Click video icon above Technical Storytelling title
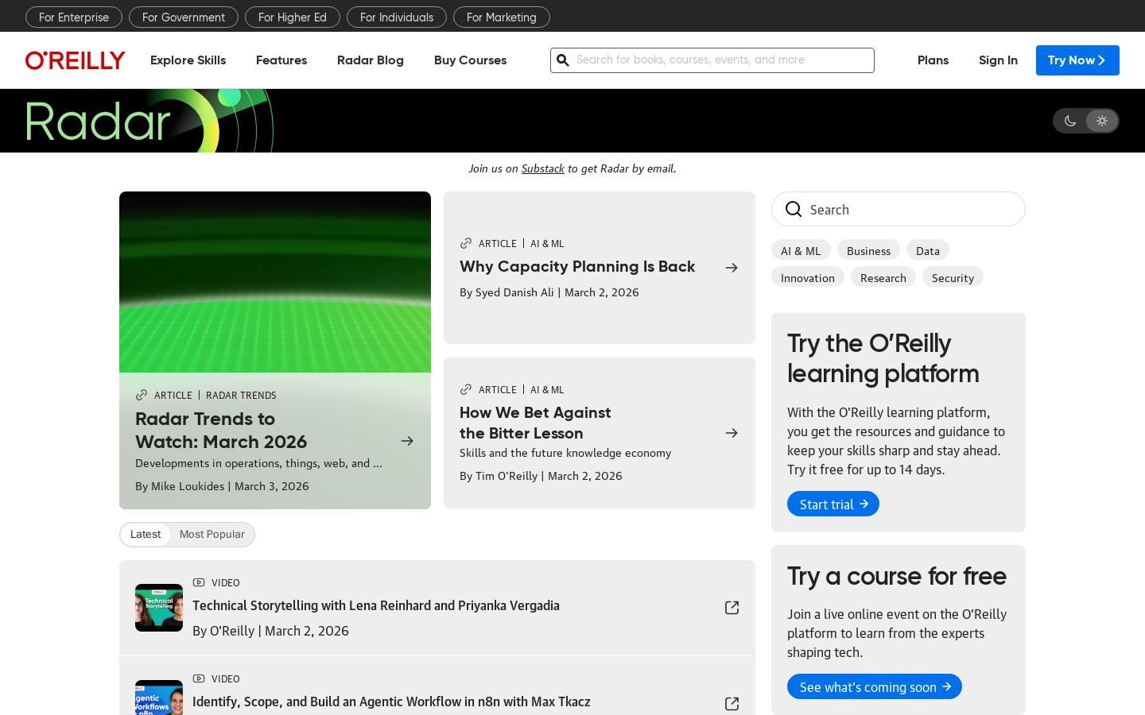The image size is (1145, 715). [x=199, y=582]
